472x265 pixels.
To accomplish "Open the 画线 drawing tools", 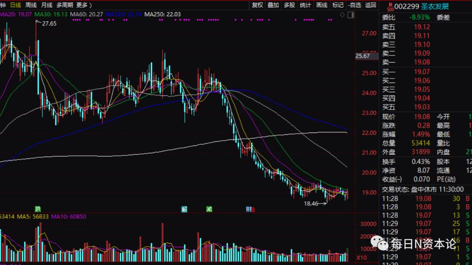I will tap(322, 5).
